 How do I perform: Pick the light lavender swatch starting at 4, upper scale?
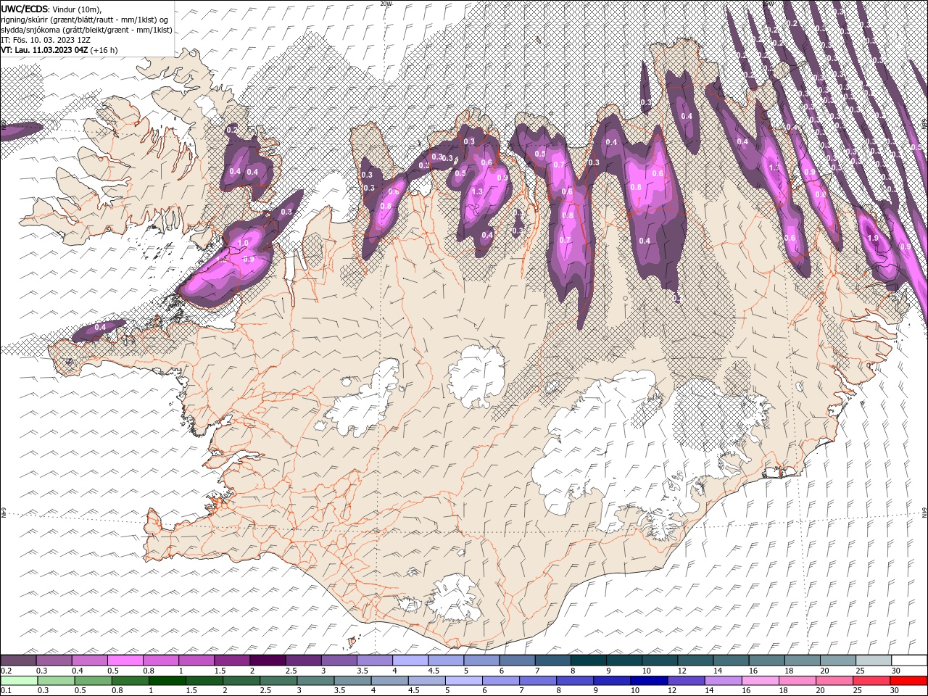pyautogui.click(x=410, y=660)
